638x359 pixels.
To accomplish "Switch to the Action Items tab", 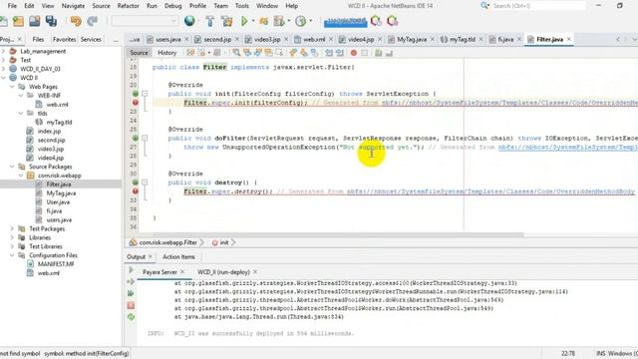I will [x=178, y=257].
